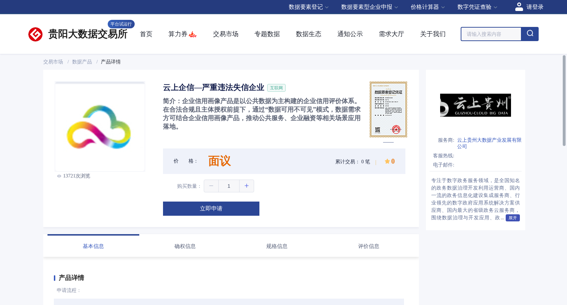Image resolution: width=567 pixels, height=305 pixels.
Task: Click the 云上贵州 provider logo banner
Action: (476, 105)
